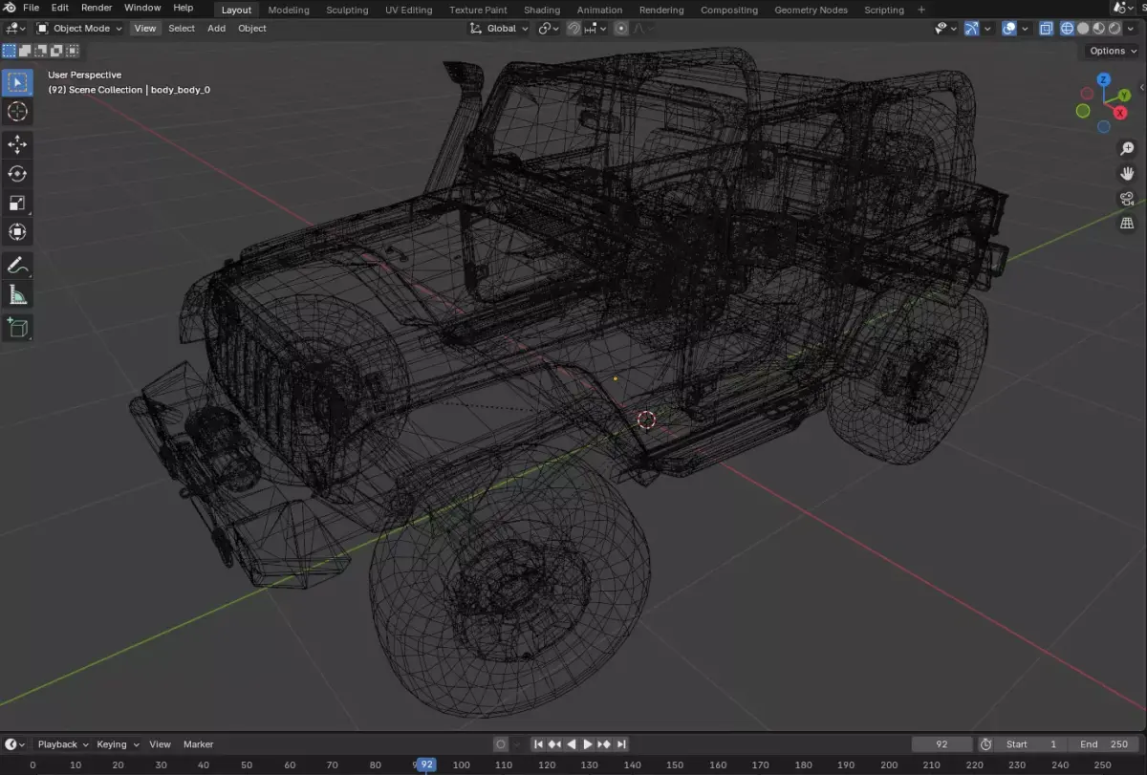The image size is (1147, 775).
Task: Select the Select Box tool
Action: pos(17,82)
